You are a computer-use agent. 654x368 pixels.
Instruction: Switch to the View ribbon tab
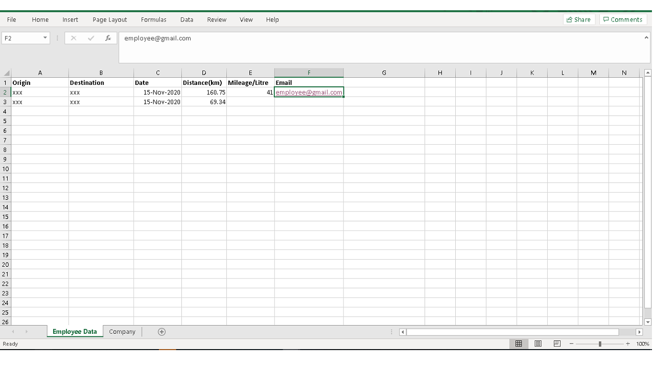tap(246, 19)
